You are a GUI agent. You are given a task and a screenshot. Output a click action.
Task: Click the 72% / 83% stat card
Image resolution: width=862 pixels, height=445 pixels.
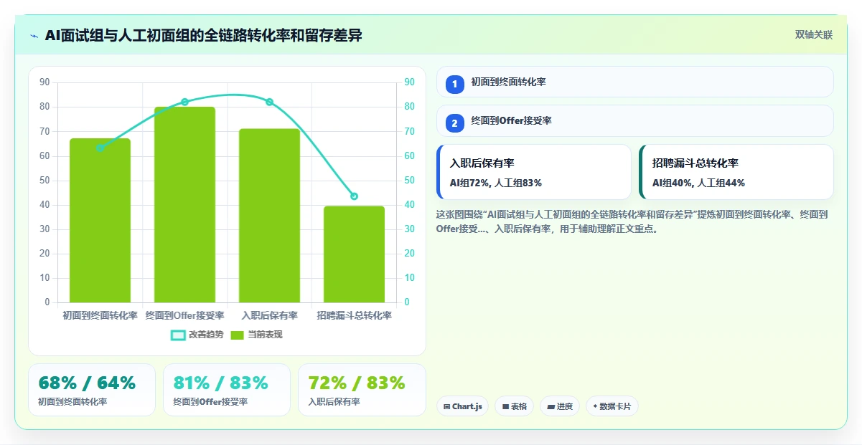(x=362, y=390)
